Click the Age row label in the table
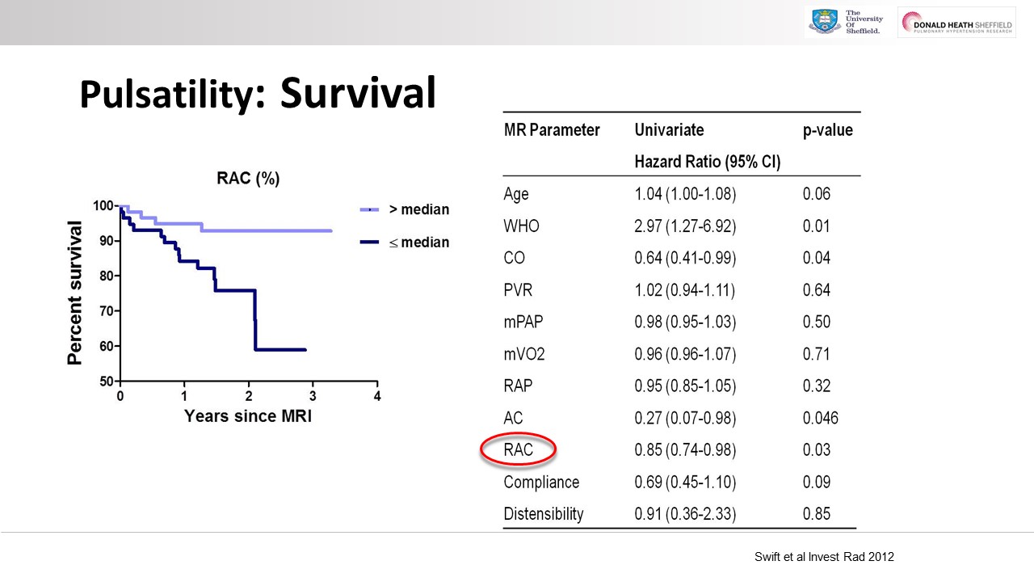The width and height of the screenshot is (1034, 582). pyautogui.click(x=516, y=194)
